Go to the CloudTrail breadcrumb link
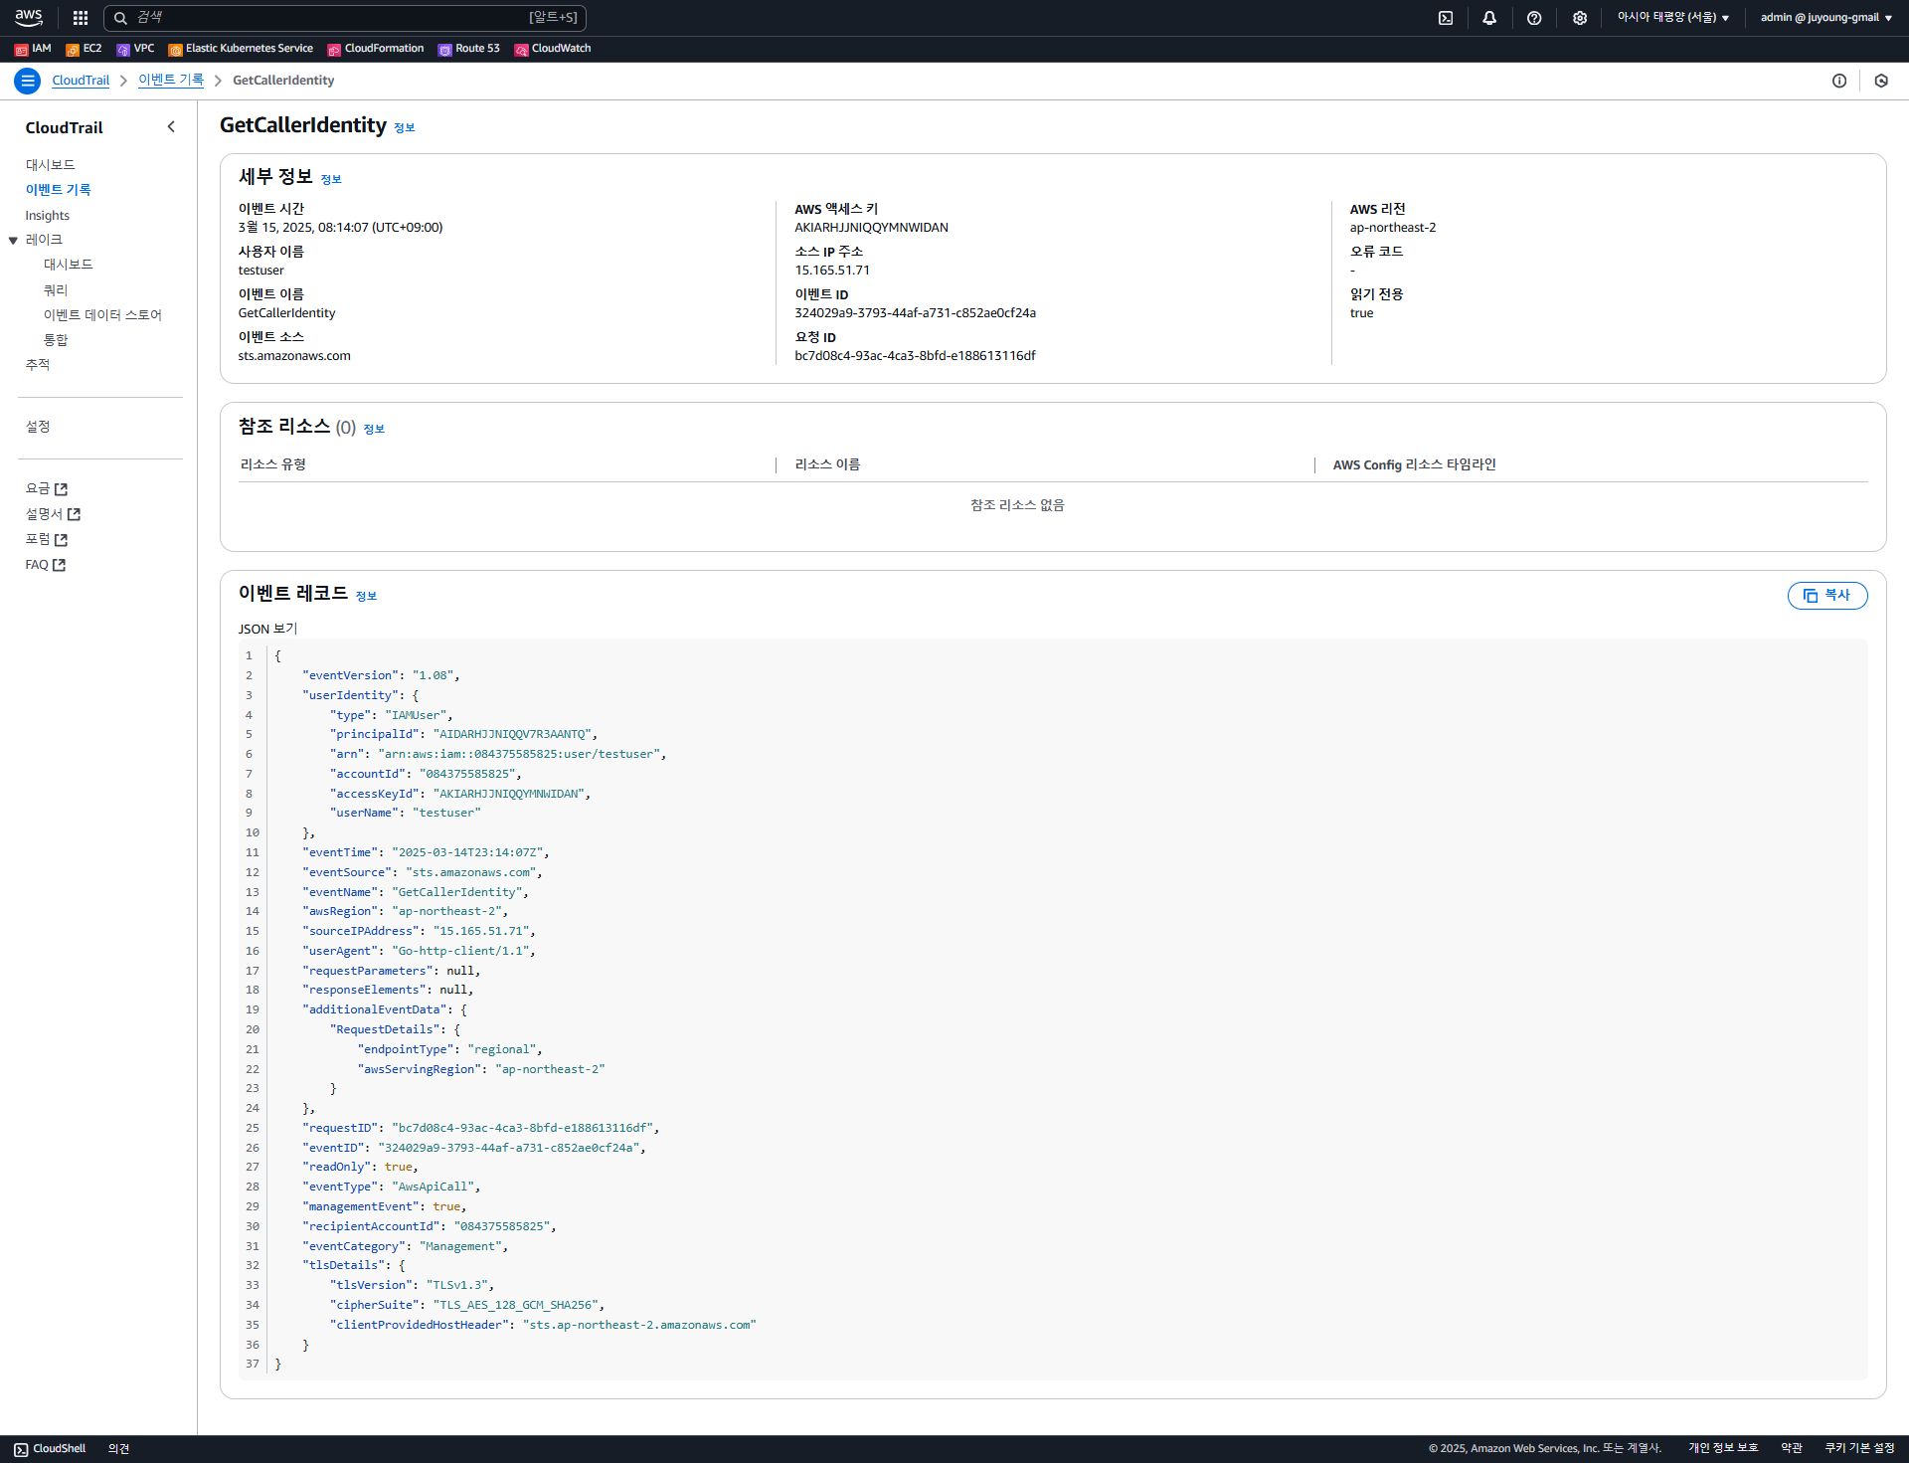Image resolution: width=1909 pixels, height=1463 pixels. pyautogui.click(x=81, y=81)
